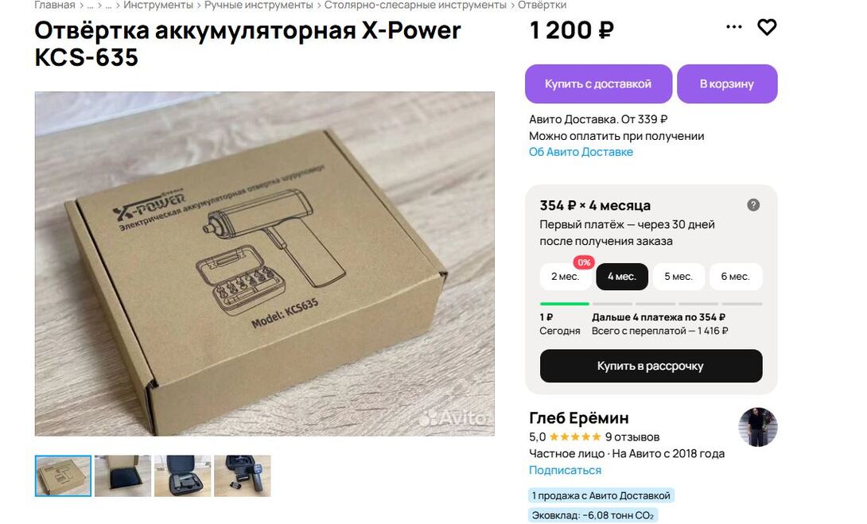Choose the 6 мес. installment period
This screenshot has height=524, width=867.
pyautogui.click(x=735, y=277)
